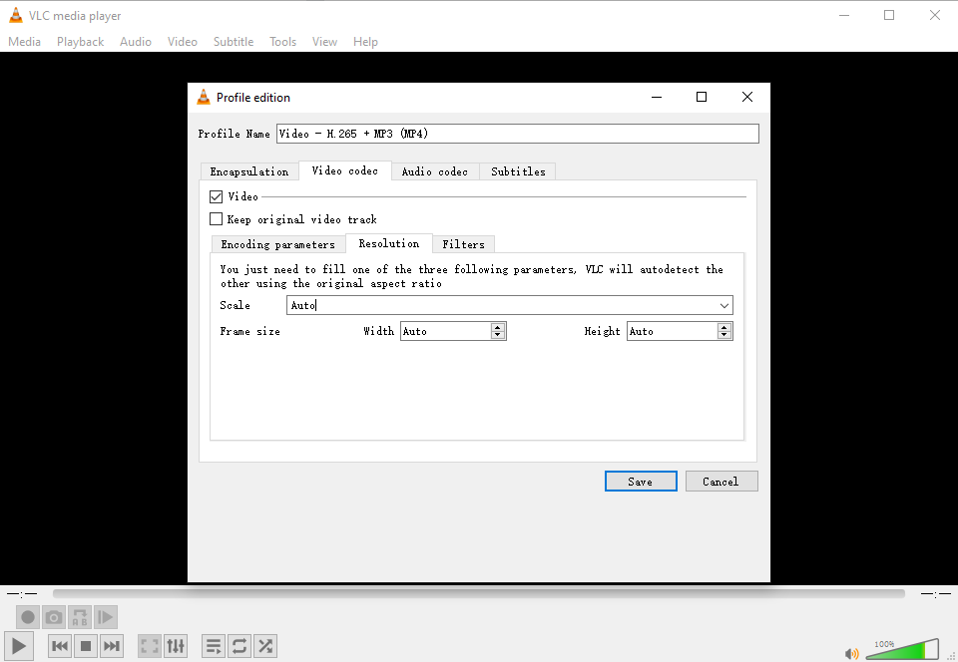Click the playback seek bar

click(x=478, y=593)
